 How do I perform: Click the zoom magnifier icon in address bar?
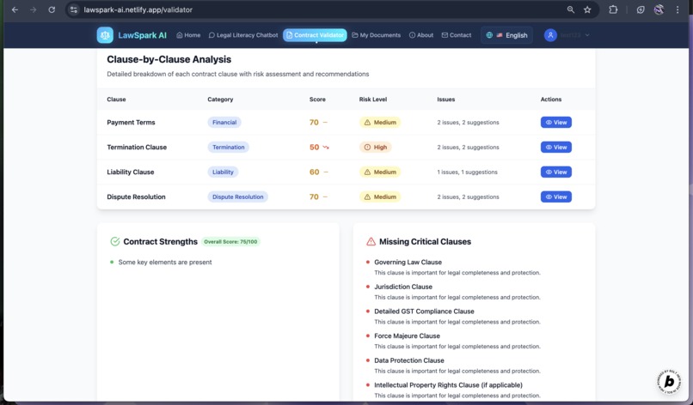tap(571, 9)
